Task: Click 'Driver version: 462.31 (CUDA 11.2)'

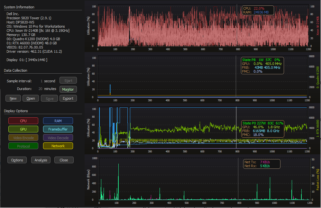Action: [x=34, y=51]
